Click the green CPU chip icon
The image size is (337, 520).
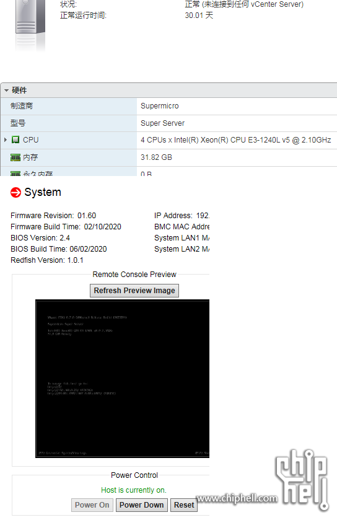[x=15, y=139]
